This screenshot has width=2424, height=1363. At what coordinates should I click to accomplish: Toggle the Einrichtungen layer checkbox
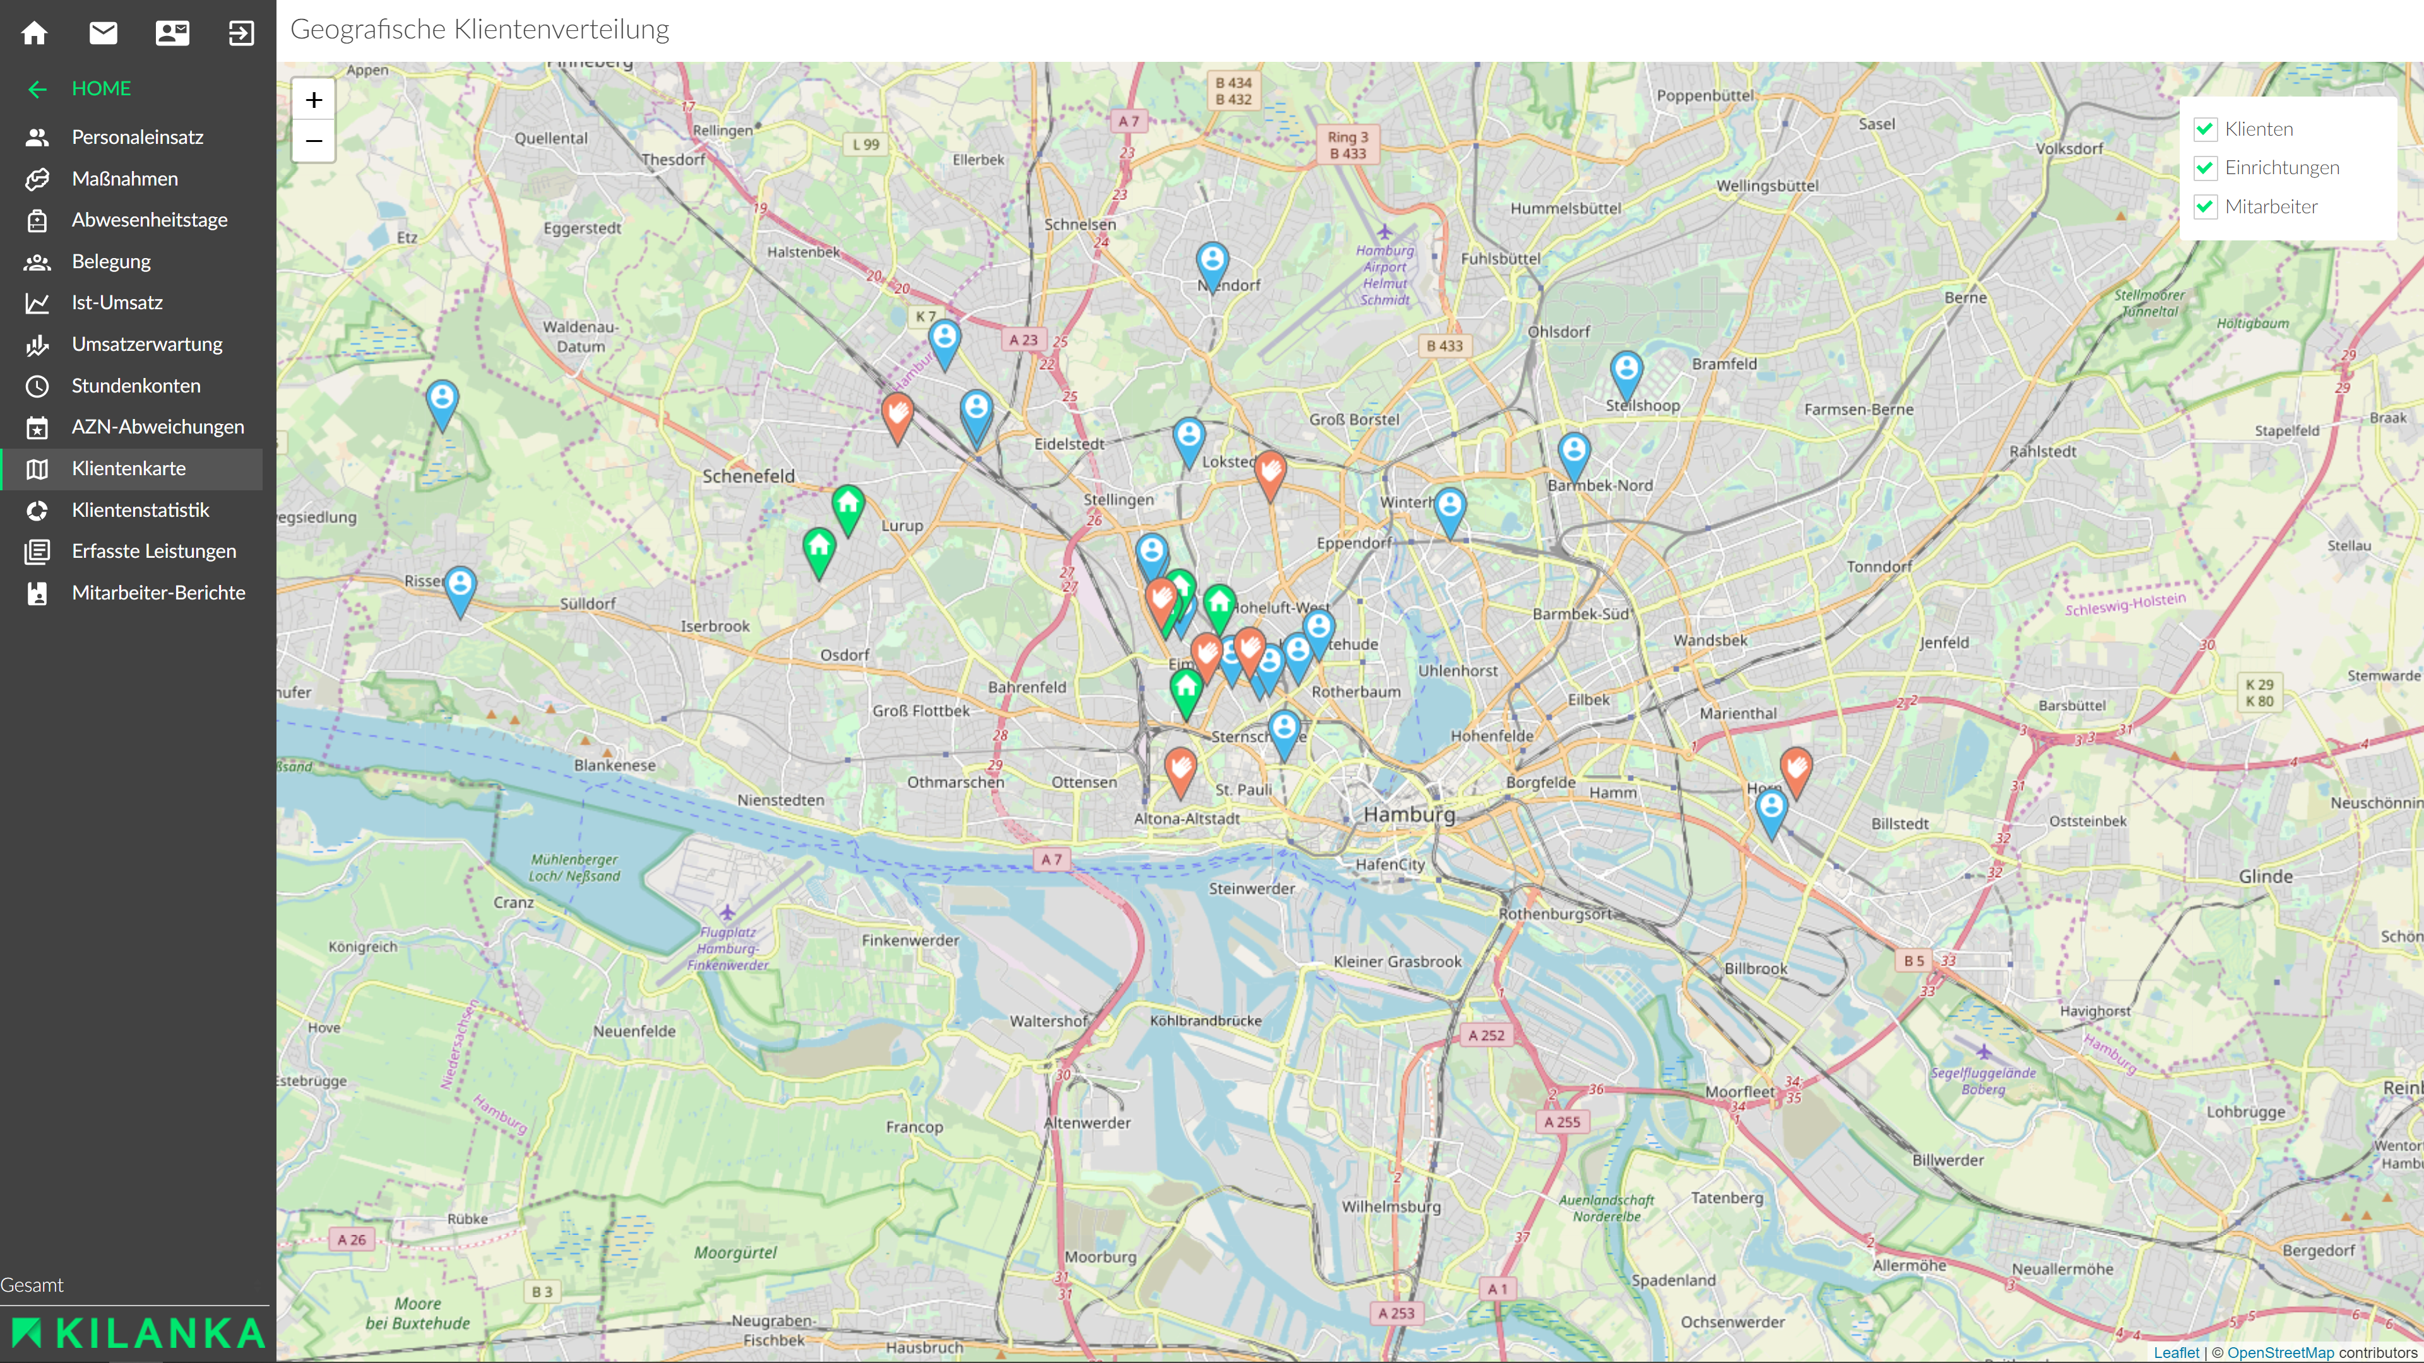[2205, 168]
